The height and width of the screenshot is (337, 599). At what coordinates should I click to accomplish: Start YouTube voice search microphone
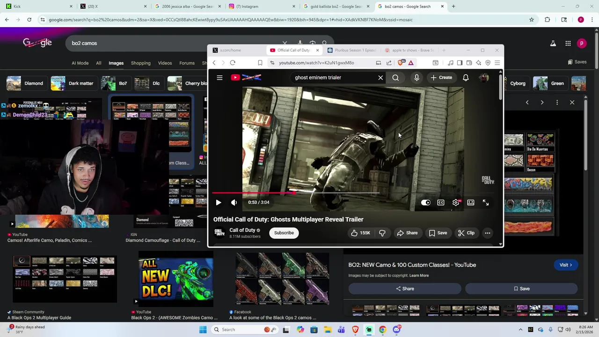click(x=416, y=78)
